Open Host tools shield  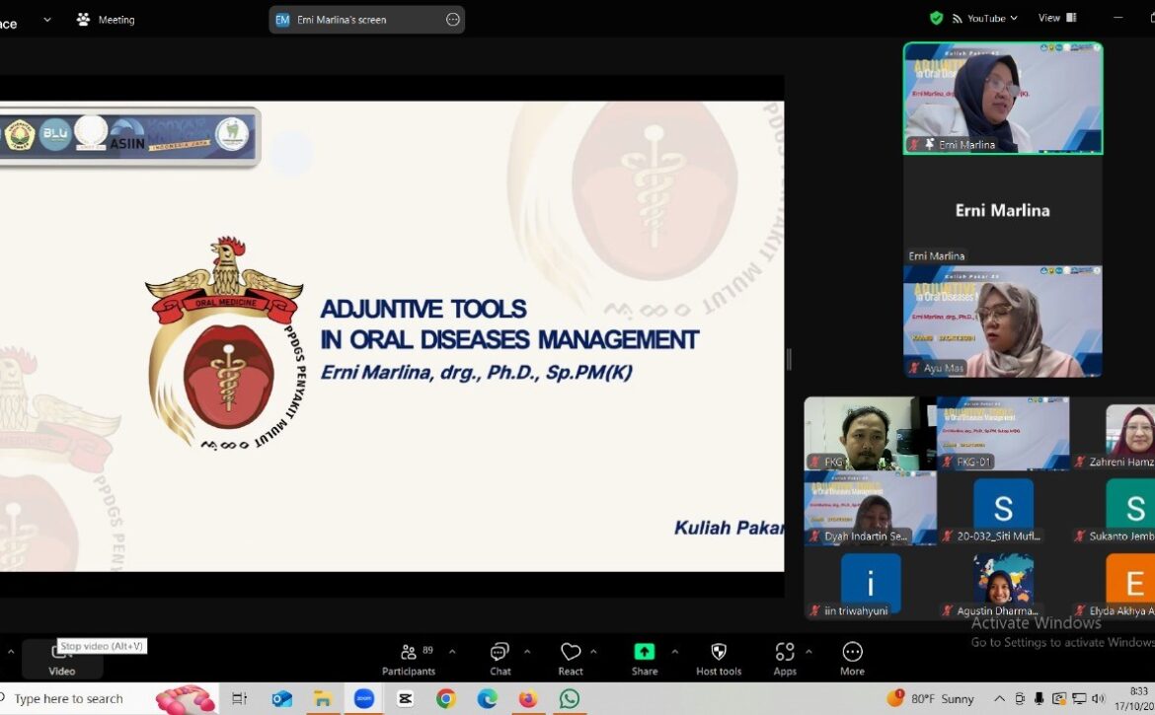pyautogui.click(x=719, y=659)
